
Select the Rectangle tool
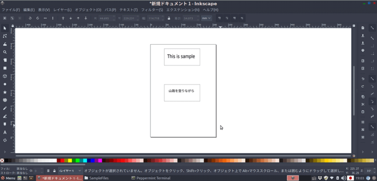5,68
